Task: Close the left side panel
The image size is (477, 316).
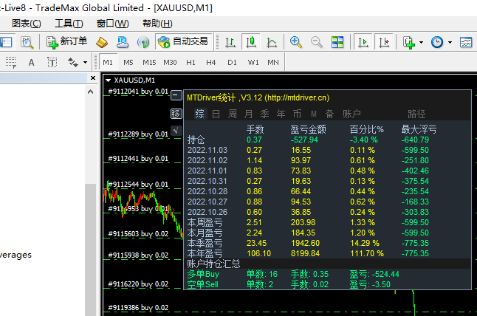Action: click(x=93, y=78)
